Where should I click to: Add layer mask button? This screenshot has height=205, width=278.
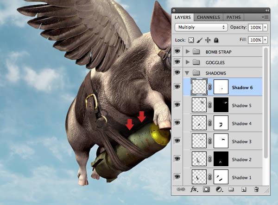[x=206, y=189]
